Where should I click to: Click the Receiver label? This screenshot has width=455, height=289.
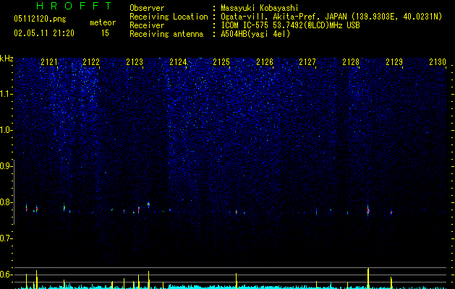tap(147, 25)
